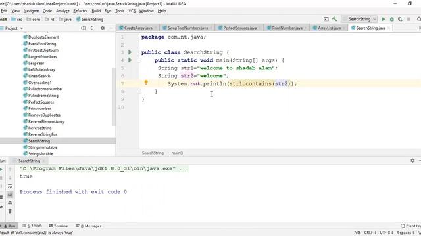421x236 pixels.
Task: Close the SearchString.java editor tab
Action: click(x=389, y=28)
